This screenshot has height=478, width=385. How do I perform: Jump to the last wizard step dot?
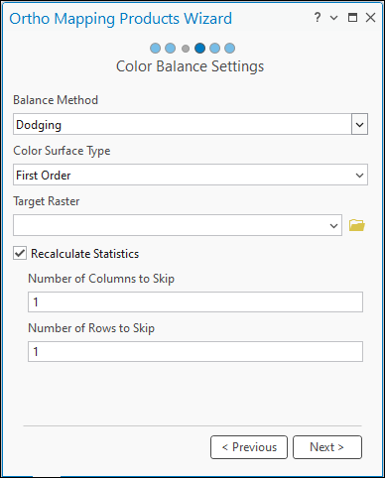coord(229,49)
